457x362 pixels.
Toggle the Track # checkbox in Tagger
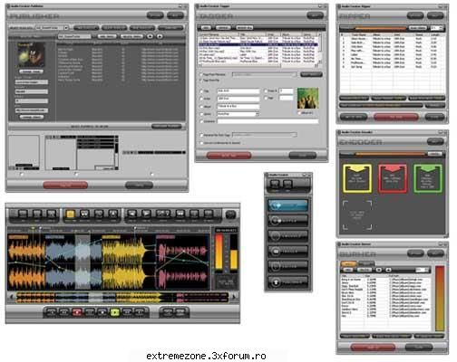pos(266,90)
